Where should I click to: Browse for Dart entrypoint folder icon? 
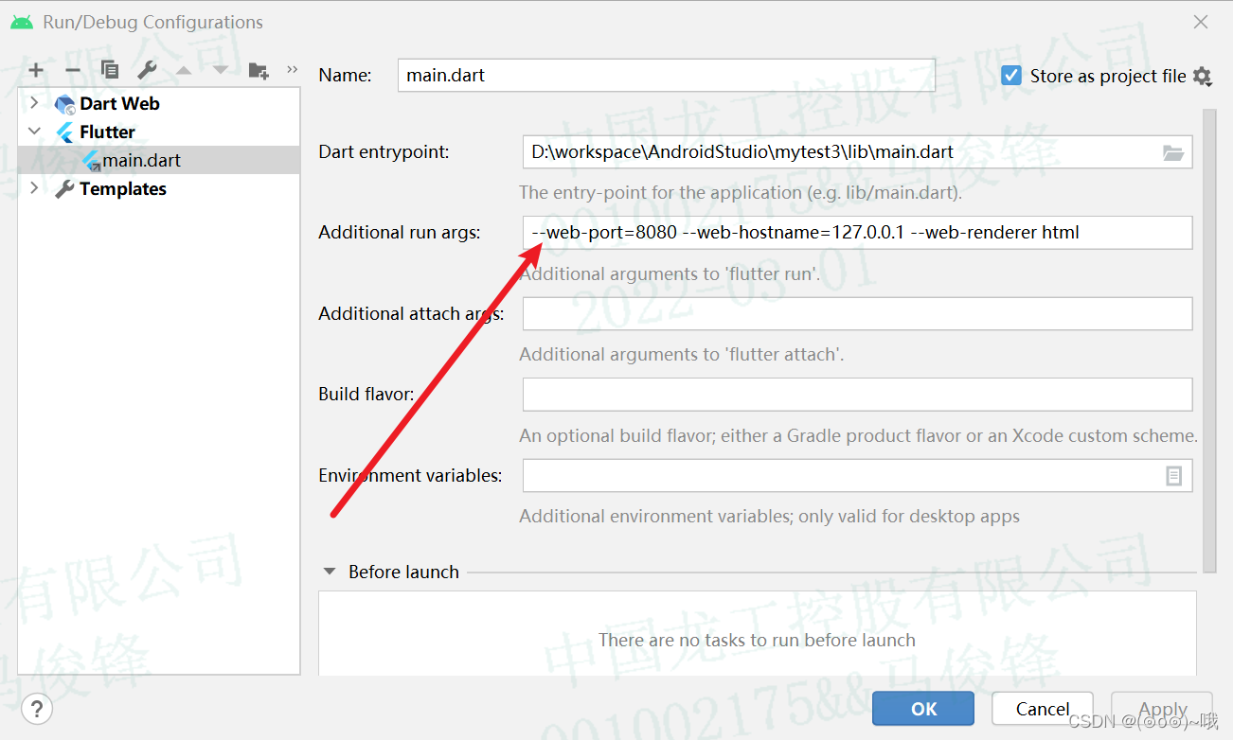tap(1173, 152)
